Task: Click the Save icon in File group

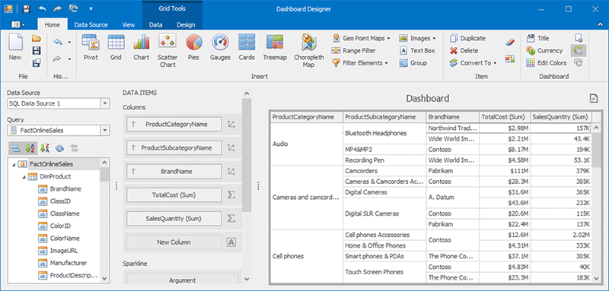Action: [x=37, y=51]
